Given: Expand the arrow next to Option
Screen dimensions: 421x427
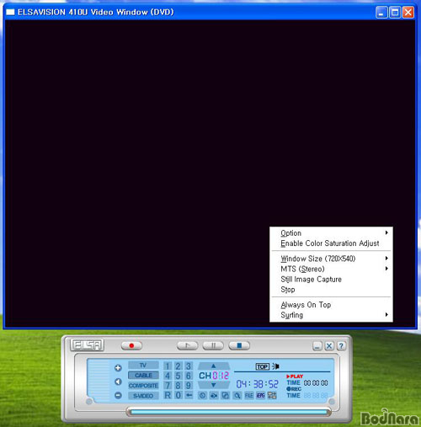Looking at the screenshot, I should tap(386, 232).
